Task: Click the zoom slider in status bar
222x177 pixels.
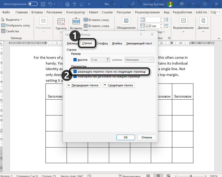Action: (191, 176)
